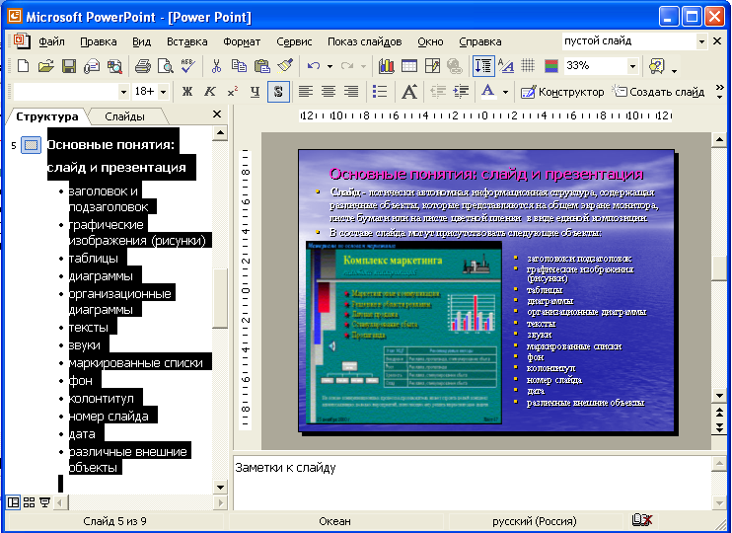Screen dimensions: 732x533
Task: Toggle bulleted list formatting
Action: tap(380, 92)
